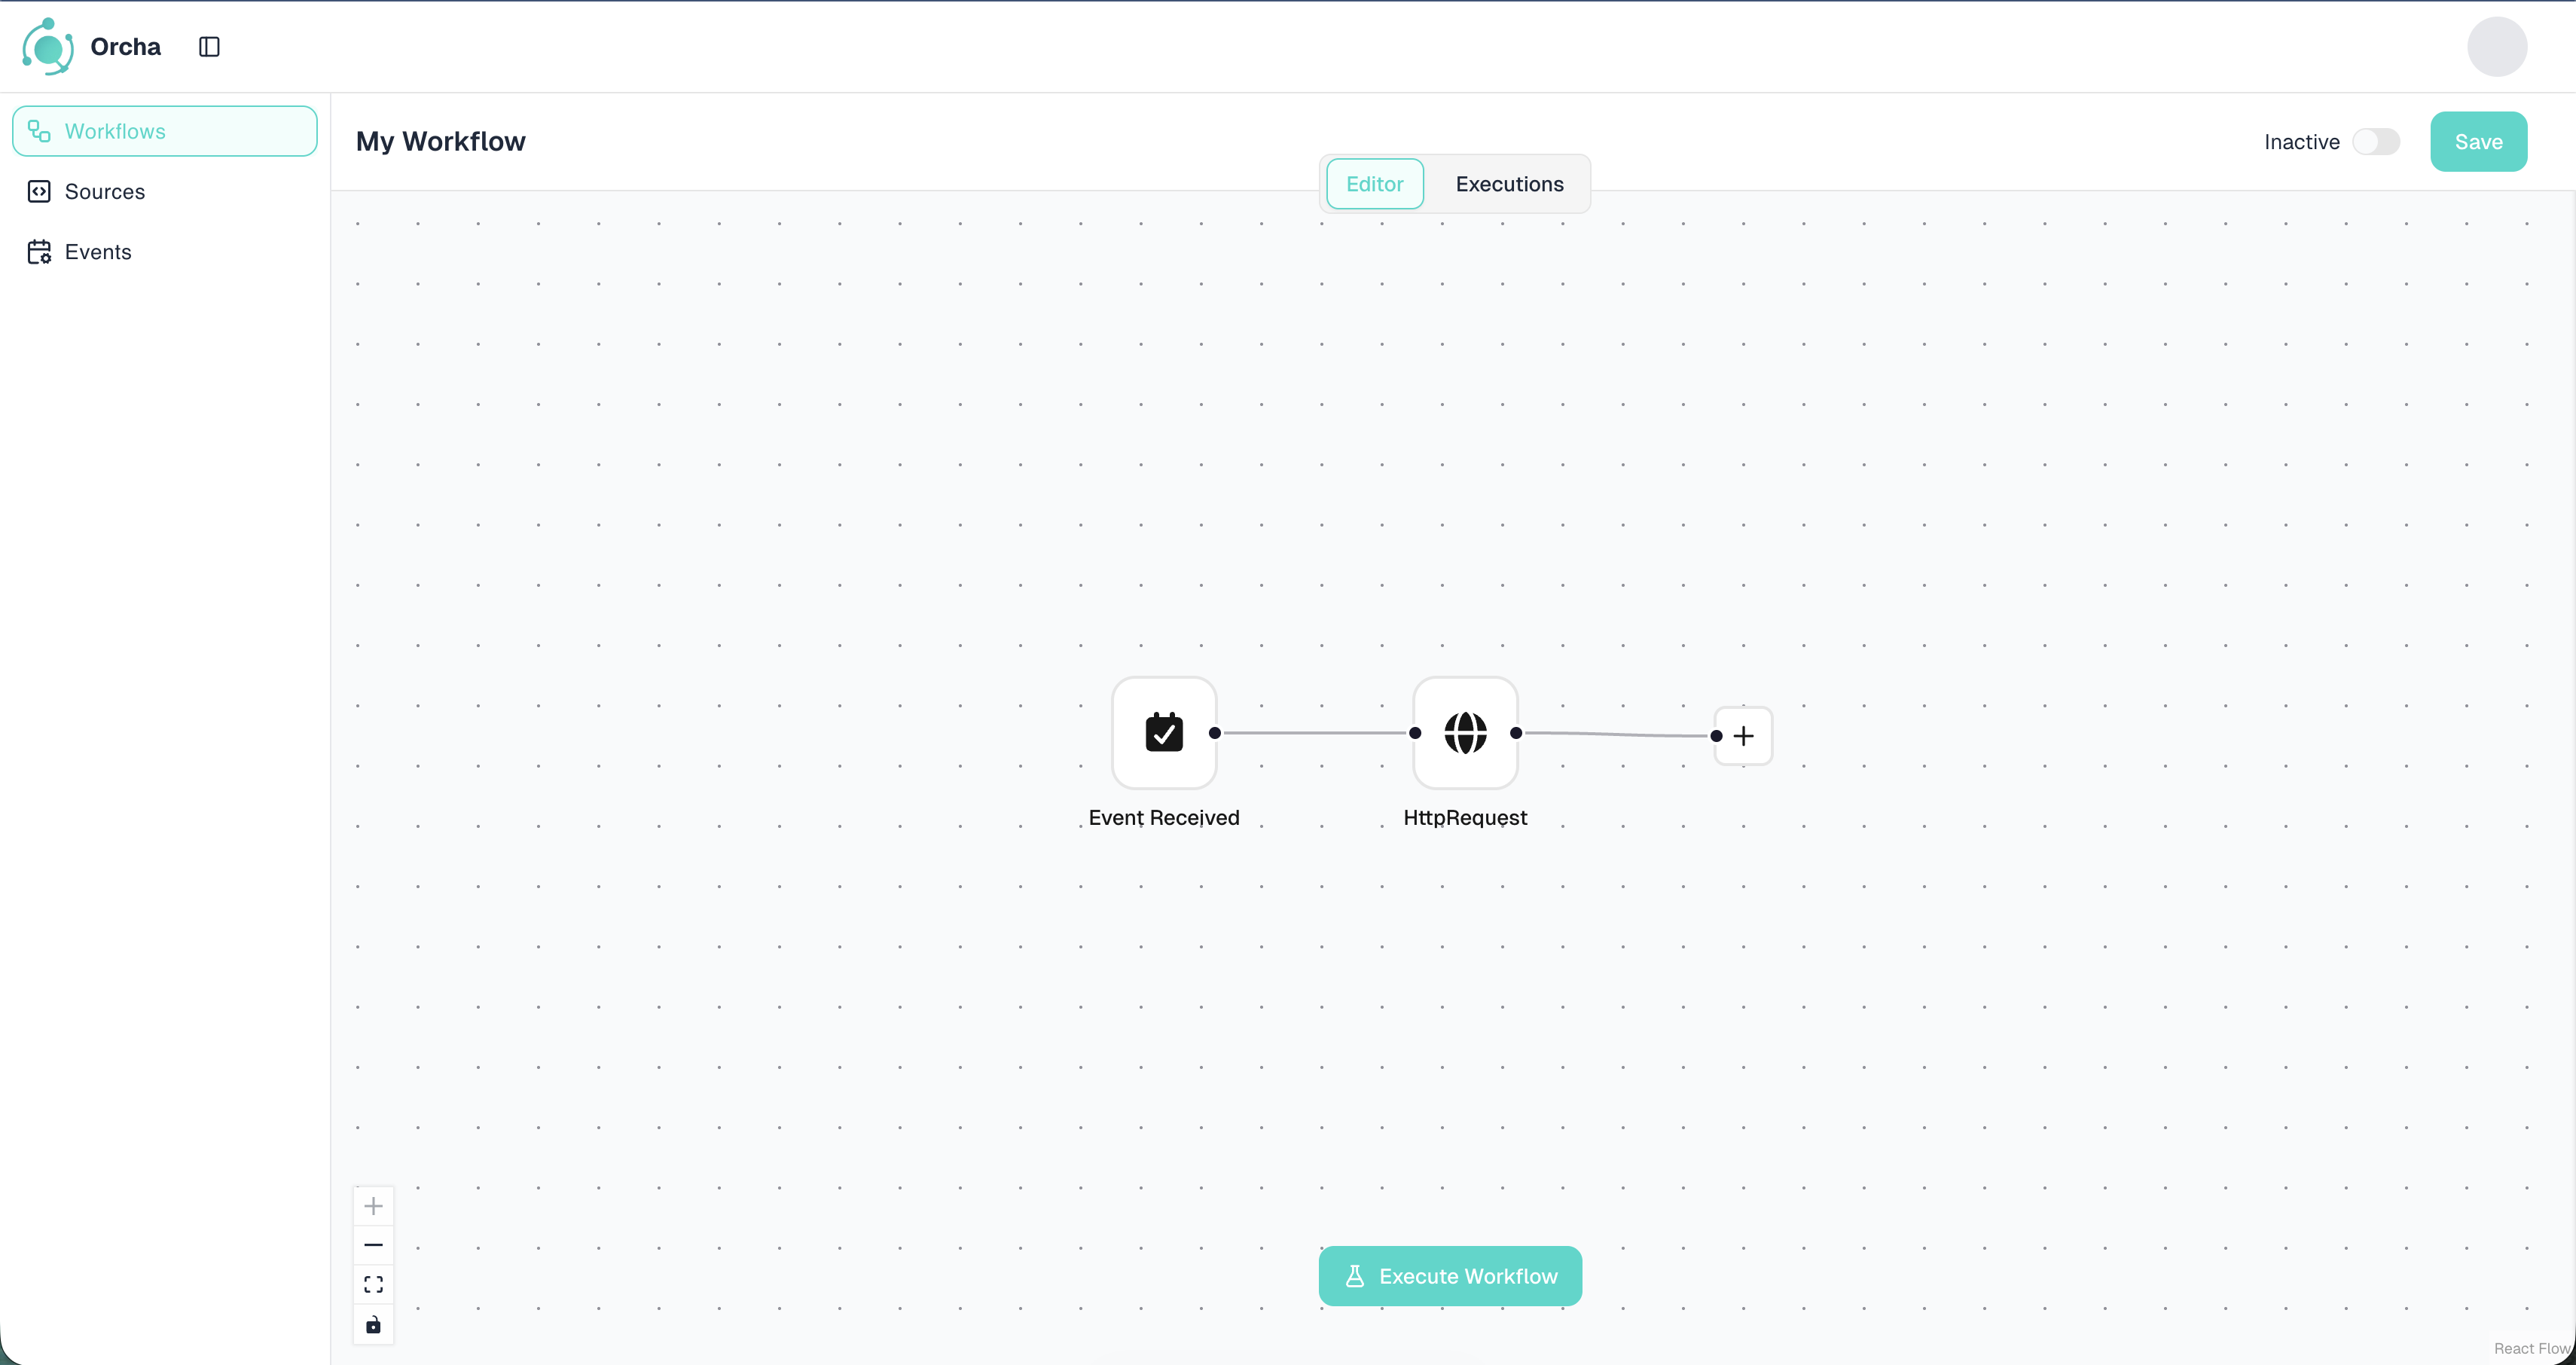The height and width of the screenshot is (1365, 2576).
Task: Open the React Flow attribution link
Action: tap(2531, 1349)
